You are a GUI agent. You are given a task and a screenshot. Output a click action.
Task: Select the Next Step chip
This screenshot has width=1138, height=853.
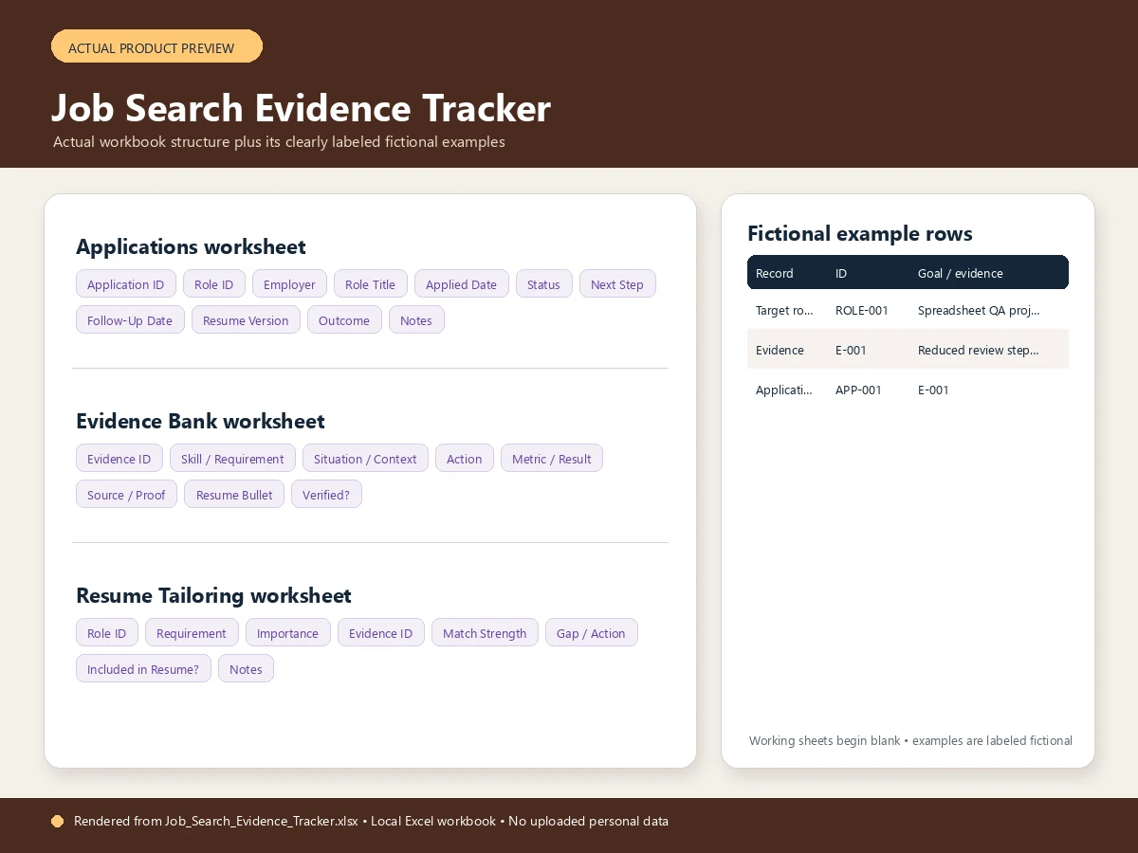tap(617, 284)
